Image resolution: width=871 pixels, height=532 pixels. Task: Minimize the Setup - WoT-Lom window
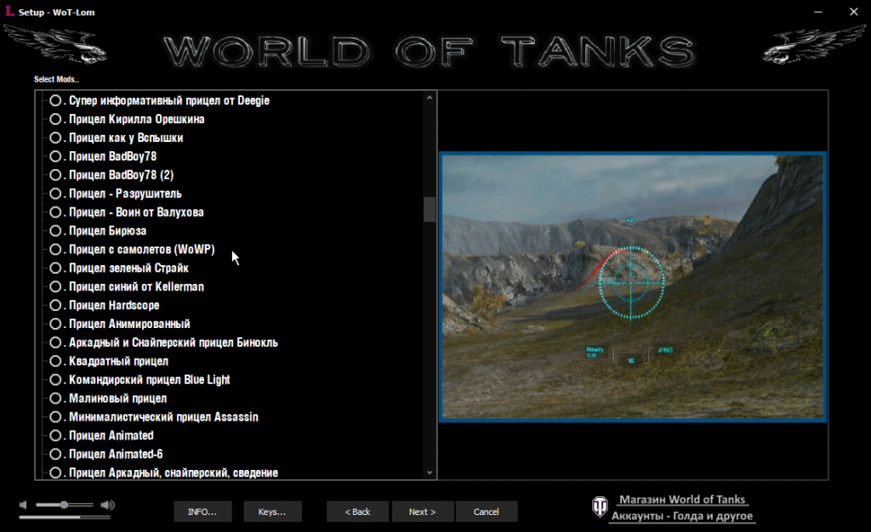click(x=818, y=12)
